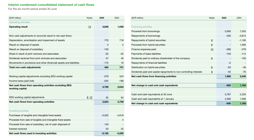Viewport: 254px width, 140px height.
Task: Open note 13 link beside Finance expenses paid
Action: (212, 49)
